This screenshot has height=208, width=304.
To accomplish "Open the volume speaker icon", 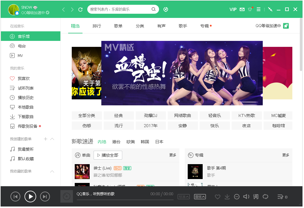I will tap(246, 197).
